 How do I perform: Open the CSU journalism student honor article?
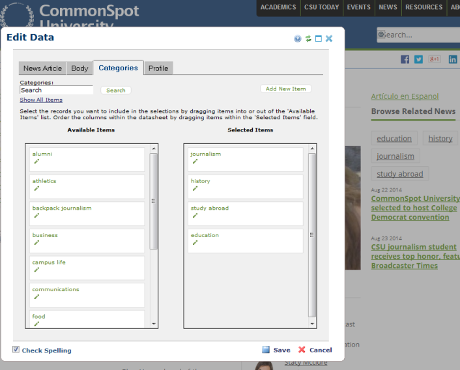(x=415, y=256)
